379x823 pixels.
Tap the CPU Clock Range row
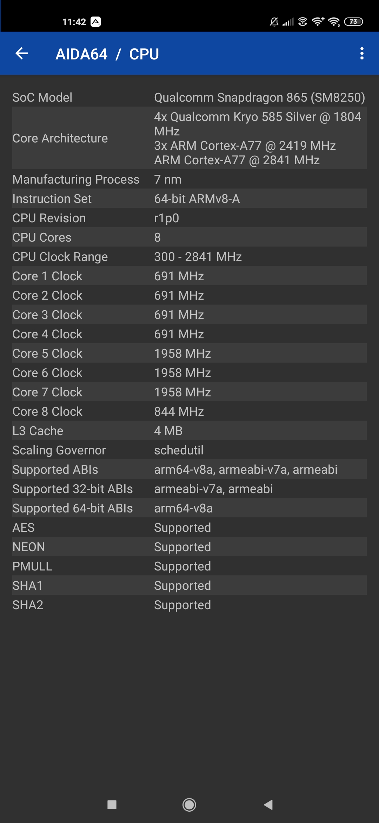point(189,257)
